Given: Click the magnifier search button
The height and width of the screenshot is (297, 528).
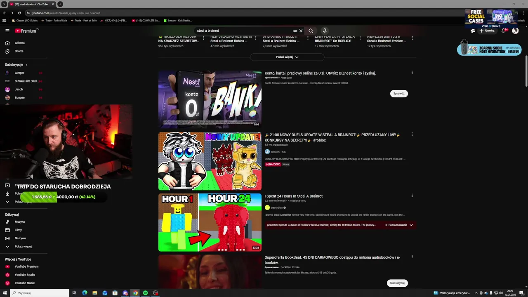Looking at the screenshot, I should pyautogui.click(x=311, y=31).
